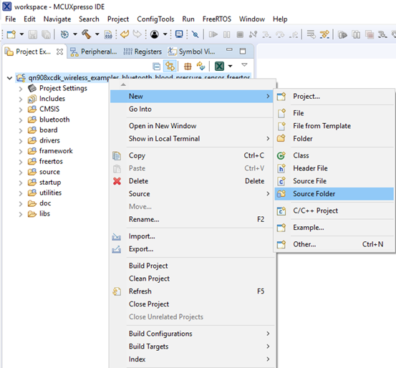Image resolution: width=396 pixels, height=368 pixels.
Task: Expand the Project Settings node
Action: point(21,89)
